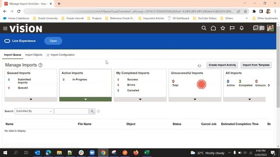Open Other bookmarks folder

click(x=265, y=18)
